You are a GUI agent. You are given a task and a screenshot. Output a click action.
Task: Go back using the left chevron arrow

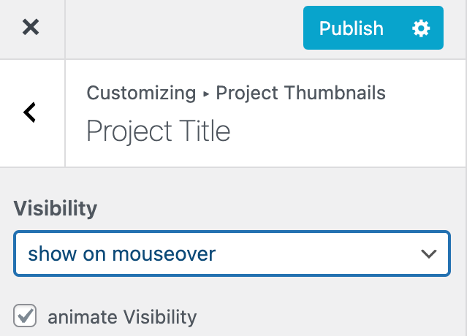(30, 112)
